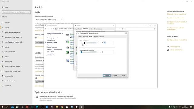Screen dimensions: 194x109
Task: Click Aplicar in microphone properties
Action: (x=123, y=75)
